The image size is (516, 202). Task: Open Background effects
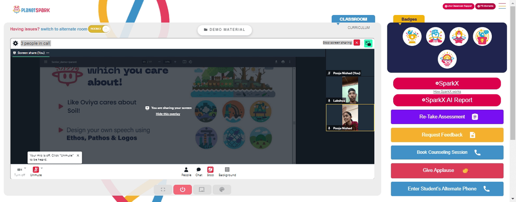click(x=227, y=172)
